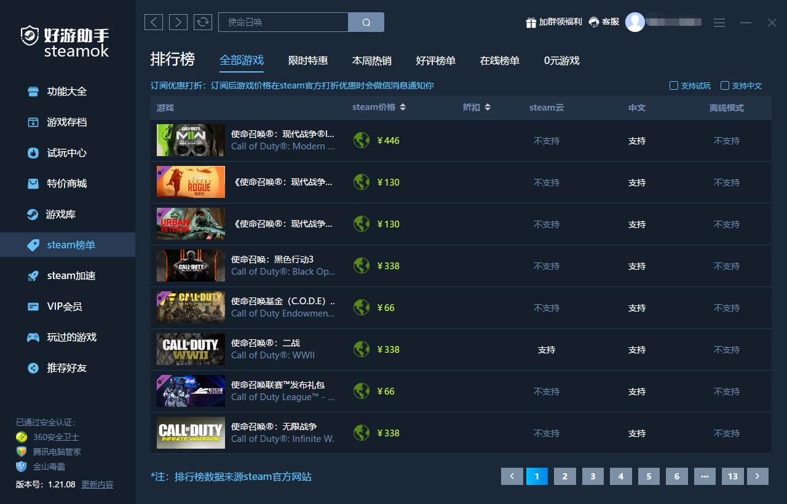
Task: Open Urban Veteran pack thumbnail
Action: 191,224
